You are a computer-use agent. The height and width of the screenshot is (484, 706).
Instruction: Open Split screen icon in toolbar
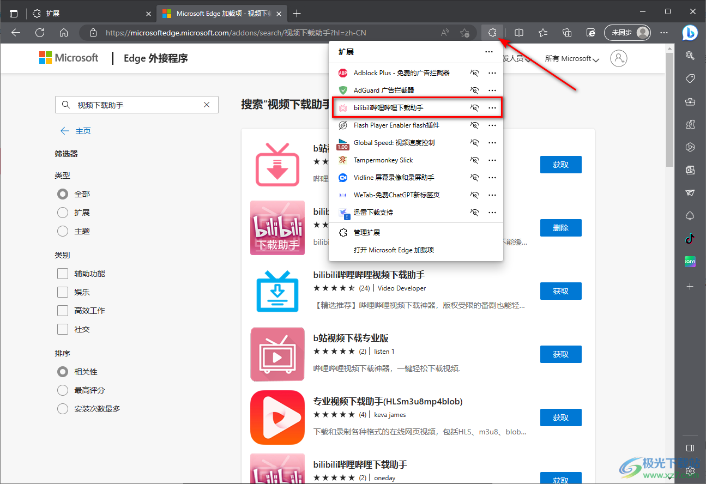point(519,33)
